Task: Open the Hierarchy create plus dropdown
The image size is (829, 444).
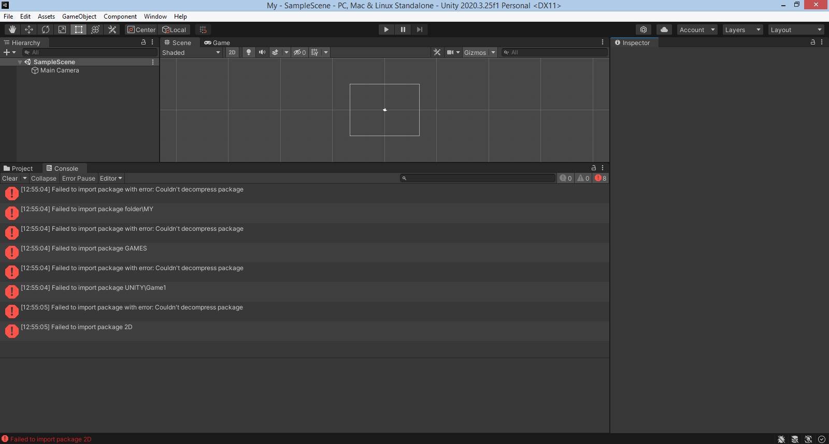Action: (x=10, y=52)
